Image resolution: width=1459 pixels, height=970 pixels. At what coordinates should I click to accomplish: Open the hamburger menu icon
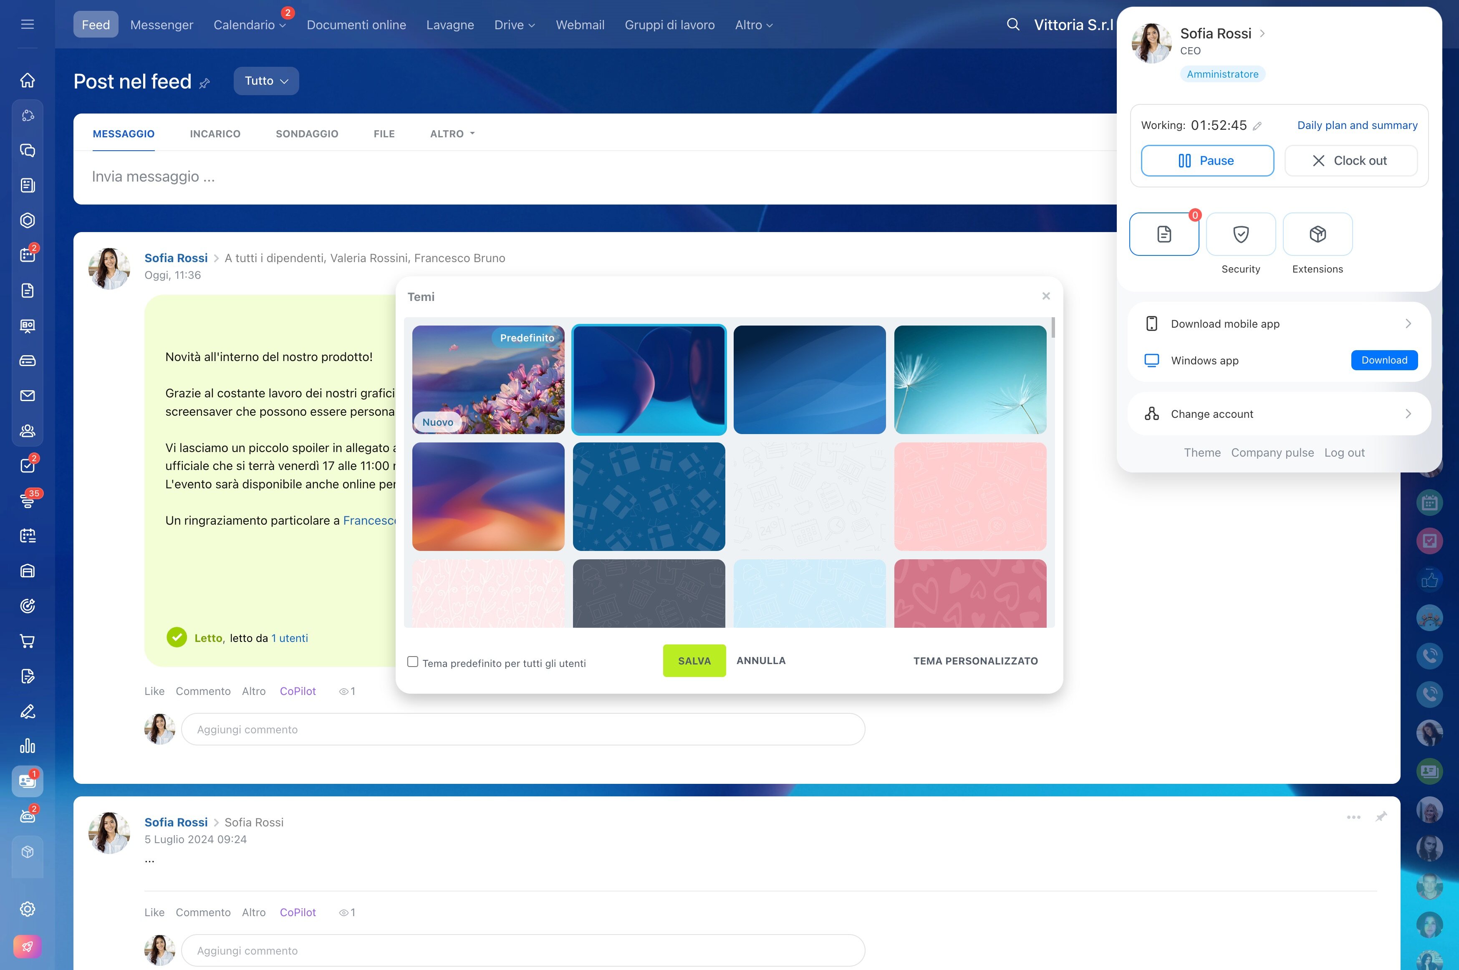[27, 25]
